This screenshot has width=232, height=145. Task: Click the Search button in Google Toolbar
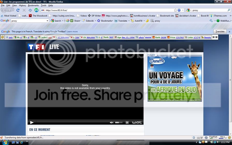[x=56, y=21]
